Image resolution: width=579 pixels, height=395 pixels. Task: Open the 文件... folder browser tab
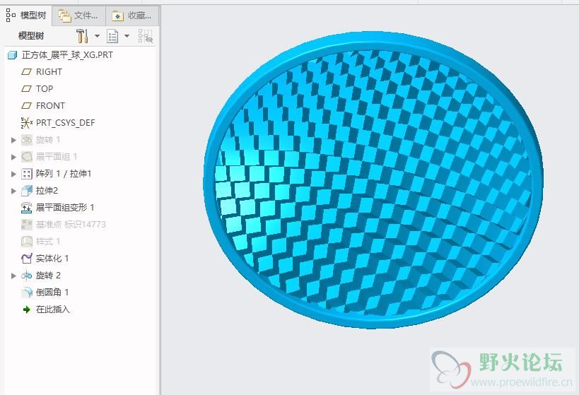[79, 16]
